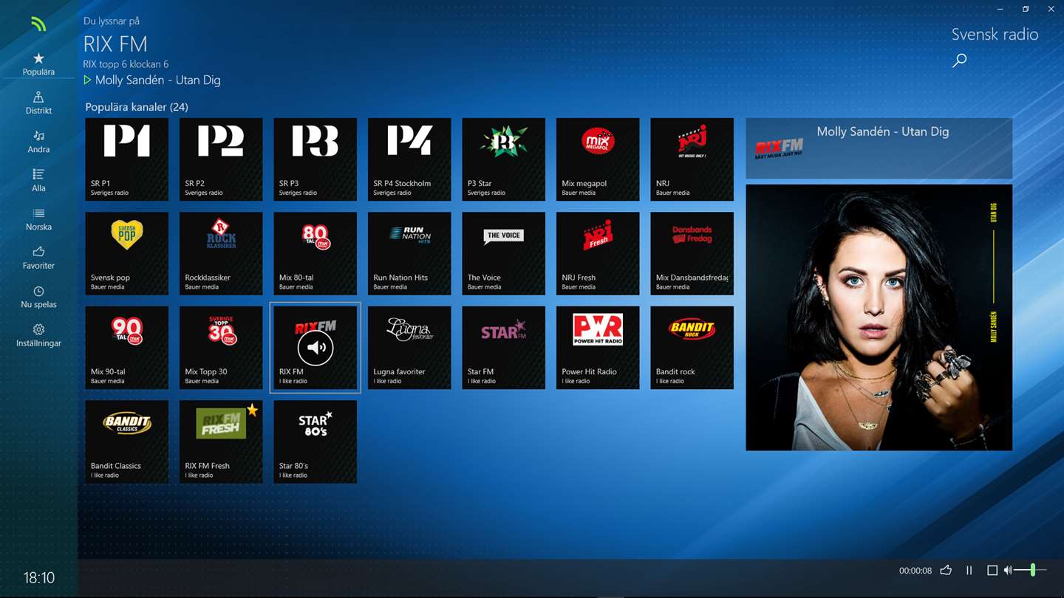Image resolution: width=1064 pixels, height=598 pixels.
Task: Click the Populära kanaler (24) heading
Action: 137,107
